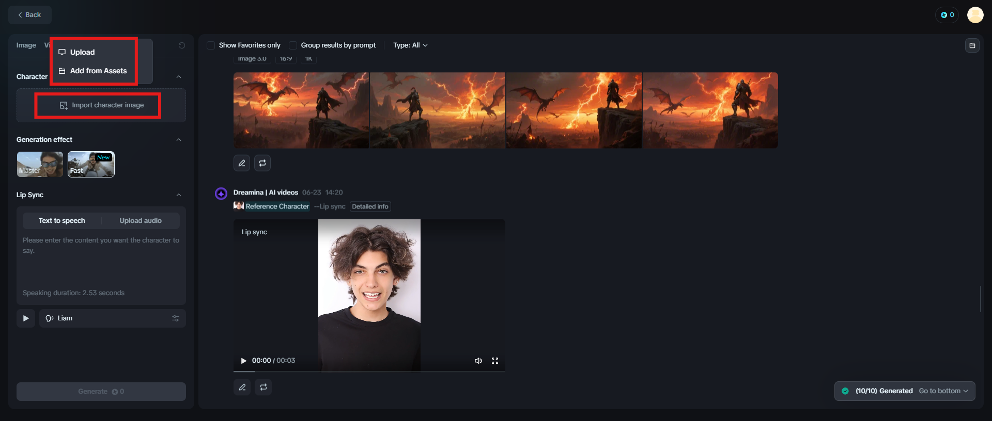The height and width of the screenshot is (421, 992).
Task: Select the Master generation effect
Action: [40, 165]
